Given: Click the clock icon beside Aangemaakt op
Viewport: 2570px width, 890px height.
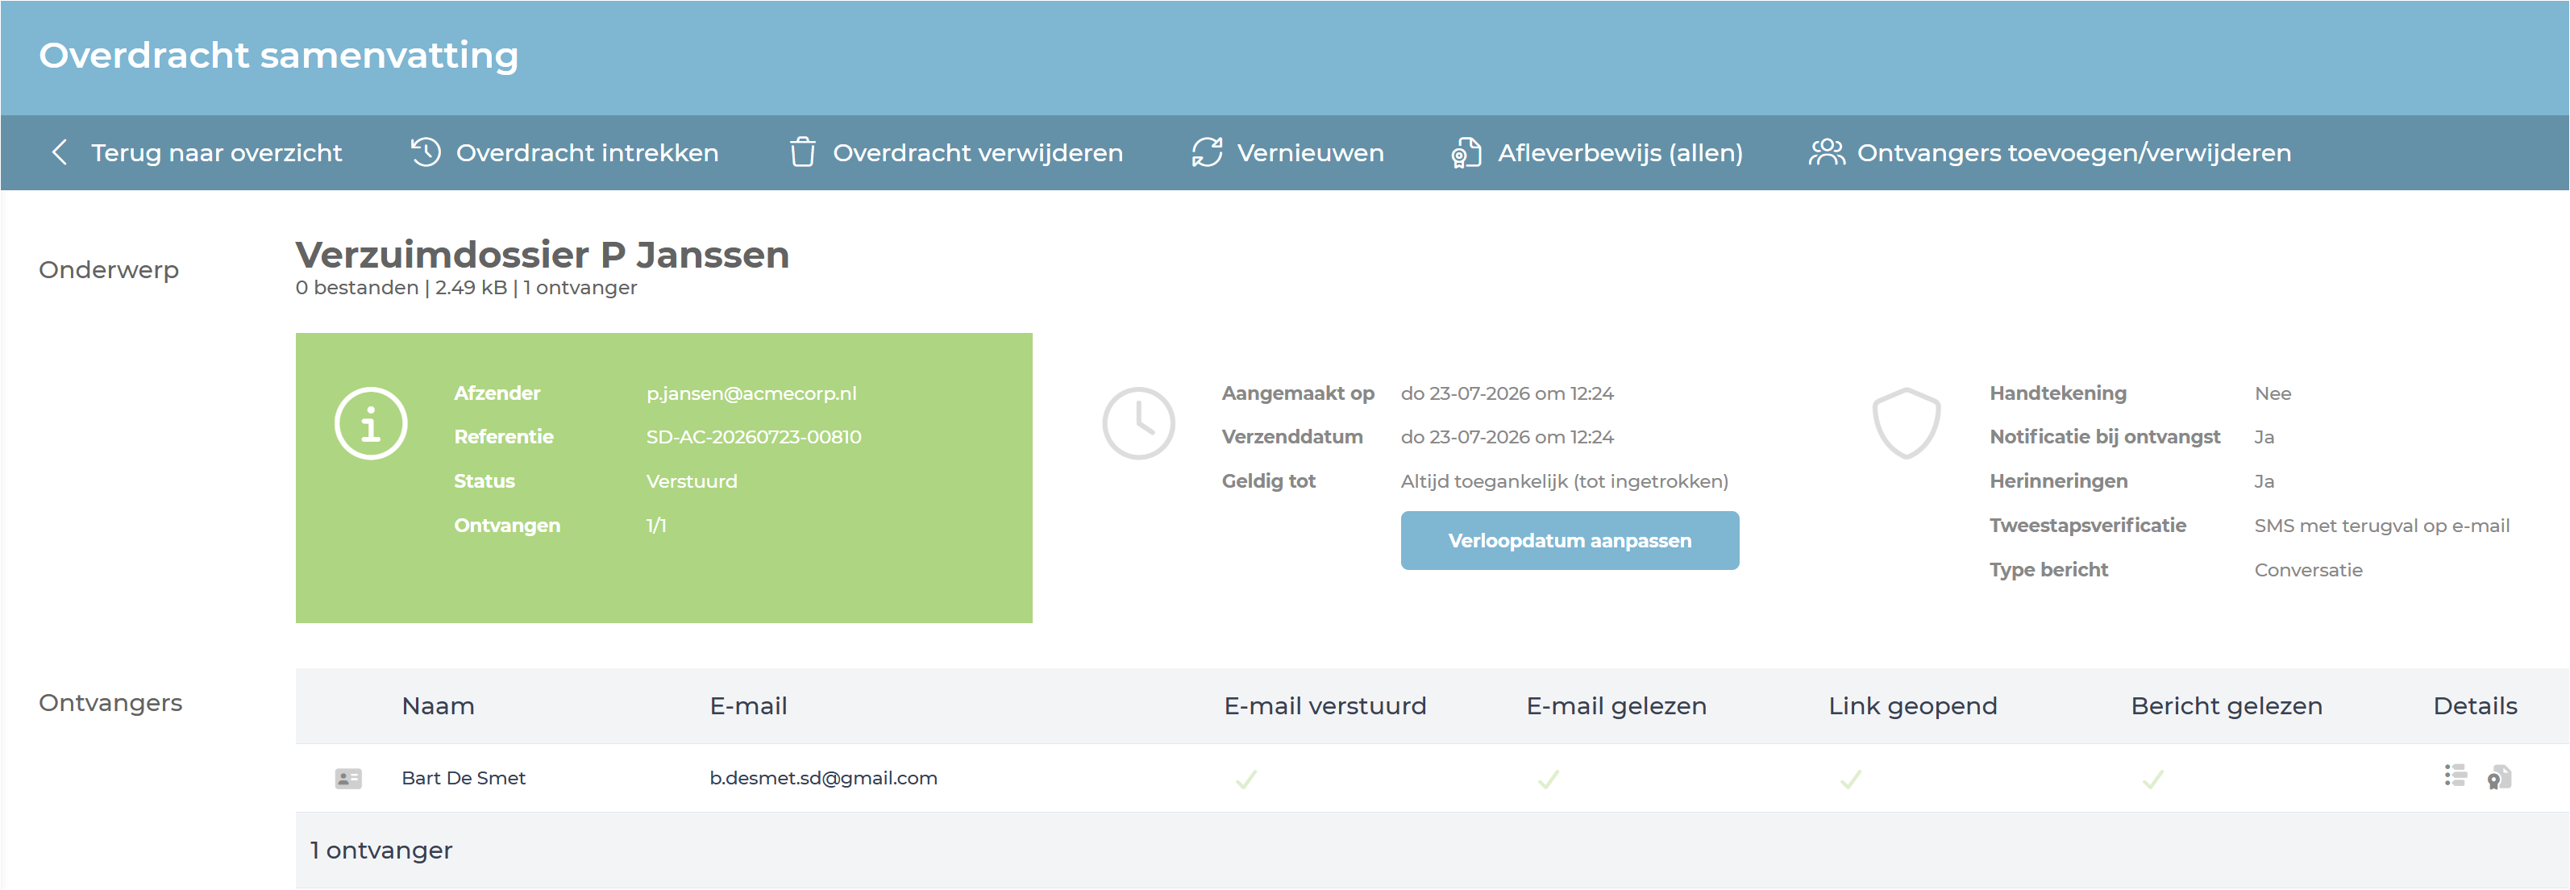Looking at the screenshot, I should pos(1138,423).
